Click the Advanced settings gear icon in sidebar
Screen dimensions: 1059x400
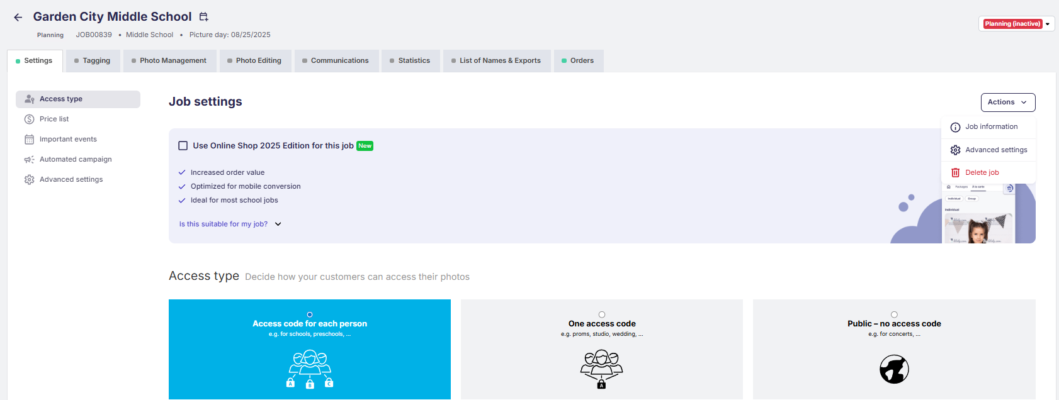click(x=30, y=180)
